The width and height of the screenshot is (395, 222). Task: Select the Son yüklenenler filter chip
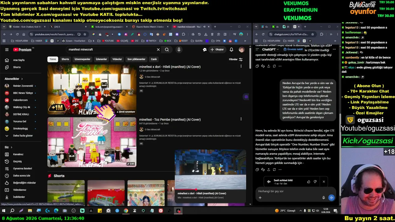click(136, 59)
